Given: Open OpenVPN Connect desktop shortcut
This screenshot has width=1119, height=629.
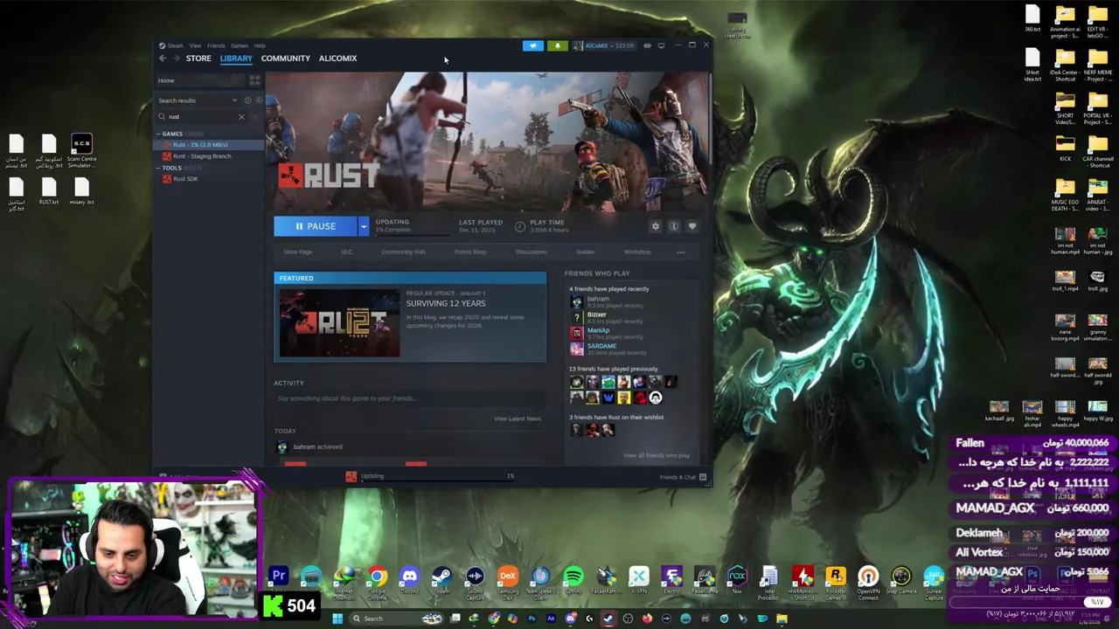Looking at the screenshot, I should (868, 582).
